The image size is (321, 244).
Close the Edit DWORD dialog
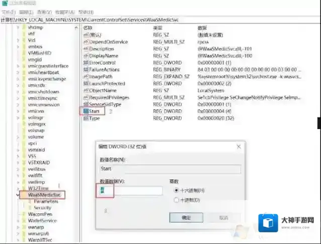pyautogui.click(x=238, y=147)
